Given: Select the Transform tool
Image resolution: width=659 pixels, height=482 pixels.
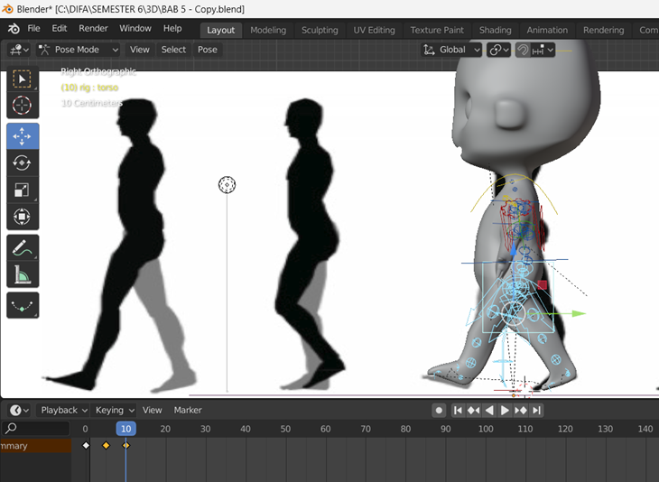Looking at the screenshot, I should tap(23, 217).
